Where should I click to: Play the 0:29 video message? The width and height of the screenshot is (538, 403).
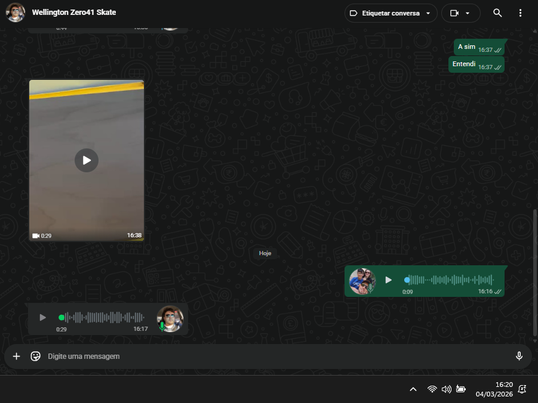[87, 160]
